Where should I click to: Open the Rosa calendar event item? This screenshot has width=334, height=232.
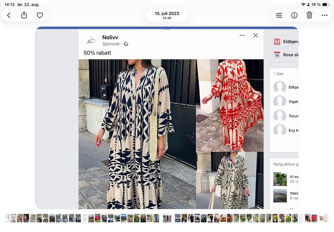[x=284, y=55]
